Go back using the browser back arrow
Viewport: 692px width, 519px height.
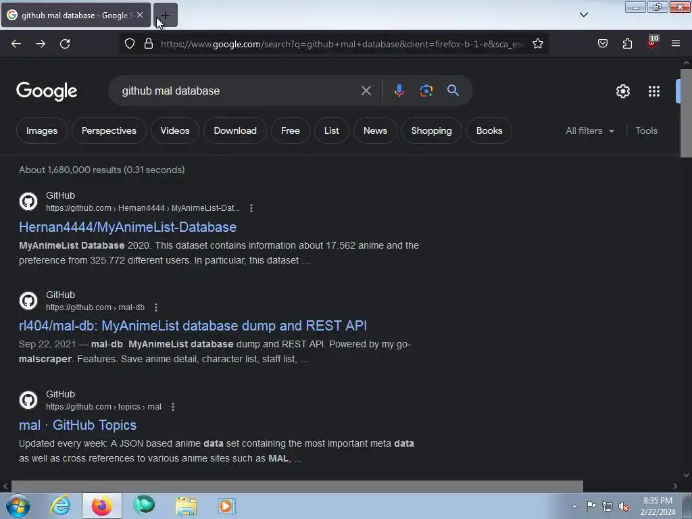point(16,44)
